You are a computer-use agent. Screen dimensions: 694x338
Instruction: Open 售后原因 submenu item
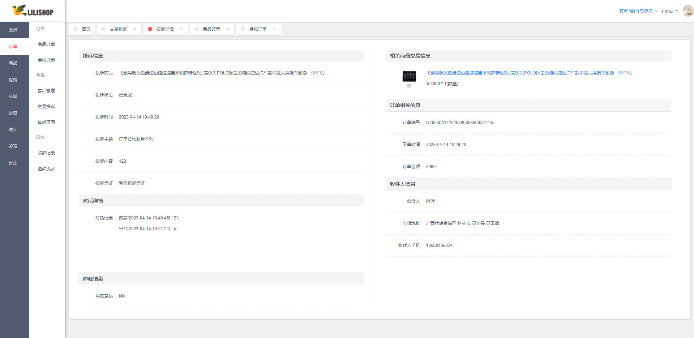coord(46,122)
